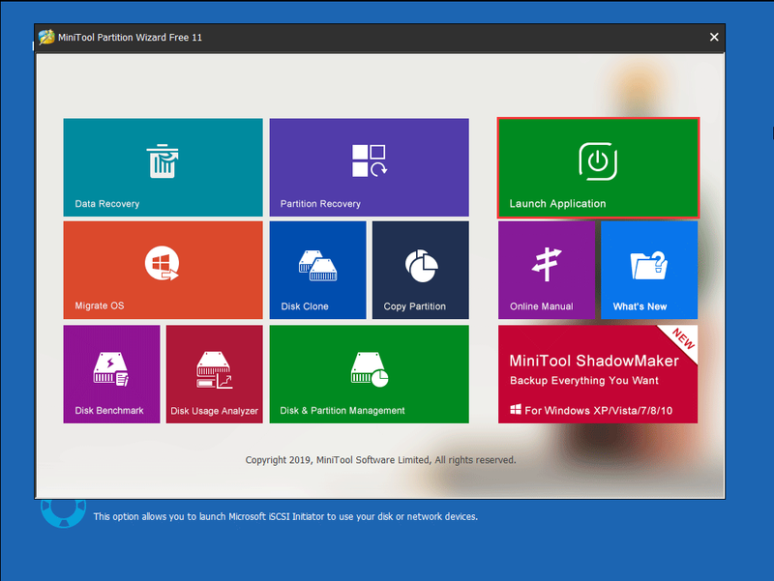Close the MiniTool Partition Wizard window

714,37
